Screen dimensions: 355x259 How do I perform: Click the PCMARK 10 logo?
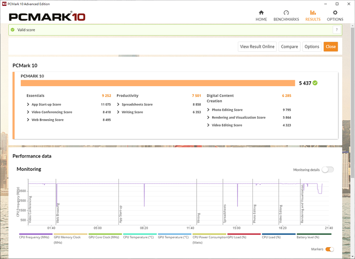pyautogui.click(x=47, y=17)
